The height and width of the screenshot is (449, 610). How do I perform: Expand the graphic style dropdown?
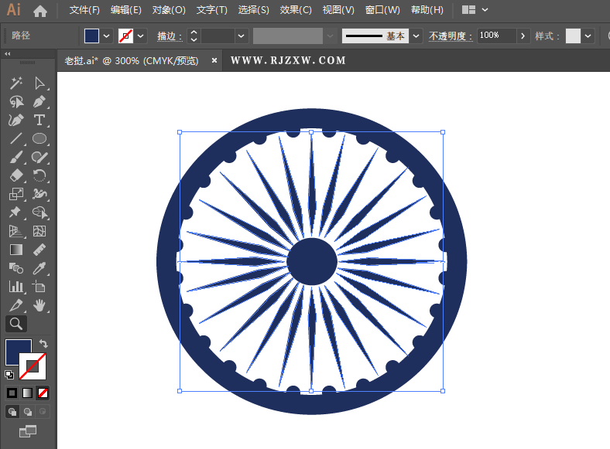coord(589,36)
